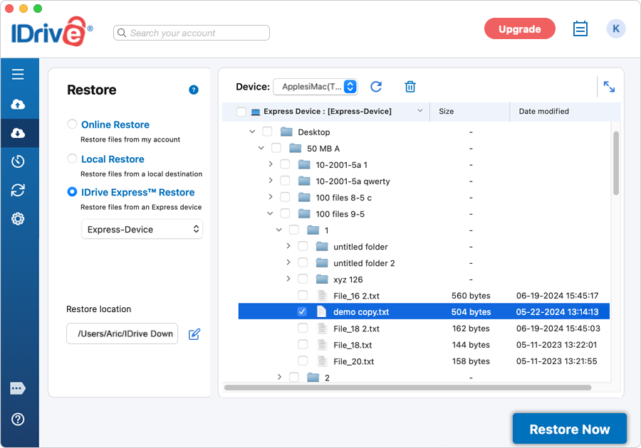Click the 560 bytes size value
The height and width of the screenshot is (448, 641).
(471, 296)
